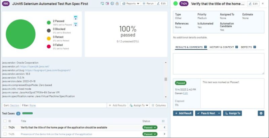Open the gear settings icon in result panel
This screenshot has height=138, width=269.
261,113
